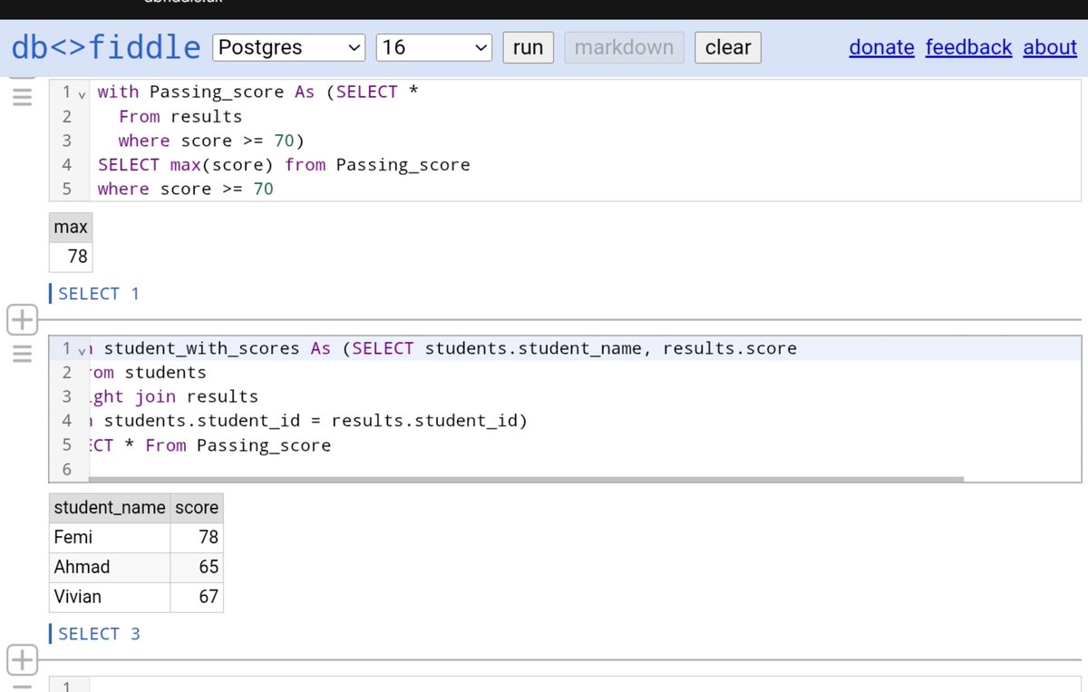Select the 'Femi' cell
1088x692 pixels.
[110, 537]
